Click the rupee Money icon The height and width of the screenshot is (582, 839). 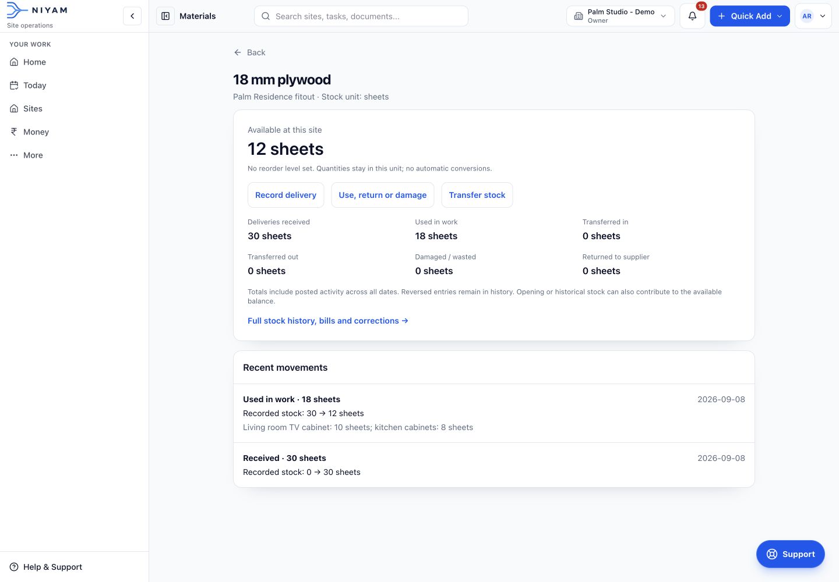pyautogui.click(x=14, y=132)
